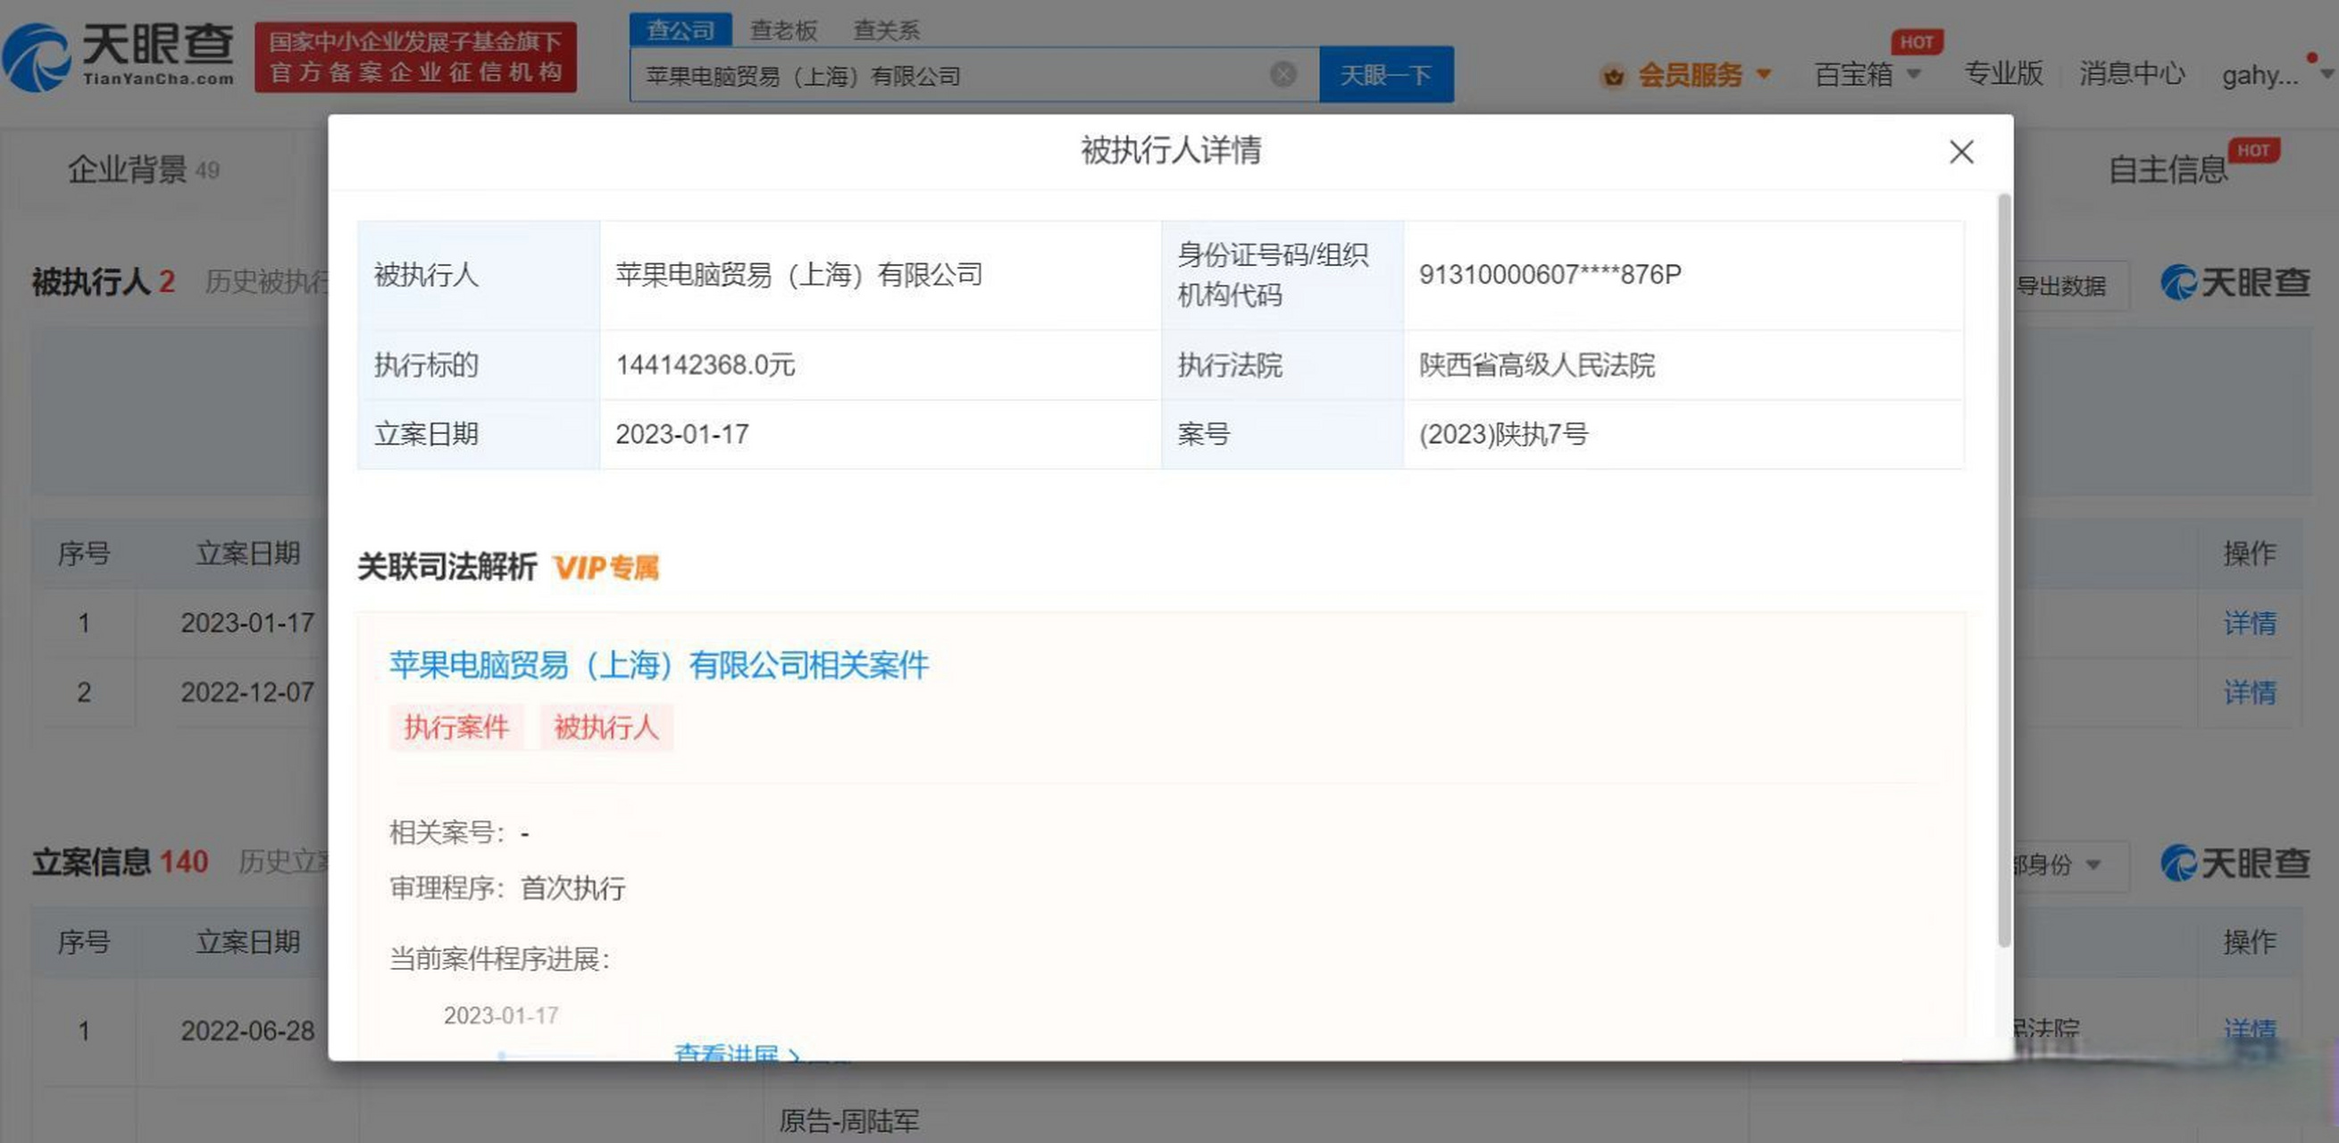Switch to the 查公司 search tab
Screen dimensions: 2339x1143
681,30
